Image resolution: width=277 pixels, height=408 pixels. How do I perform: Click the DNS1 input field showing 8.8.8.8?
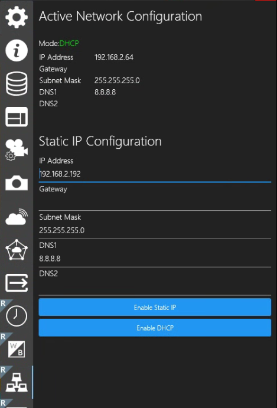(155, 259)
